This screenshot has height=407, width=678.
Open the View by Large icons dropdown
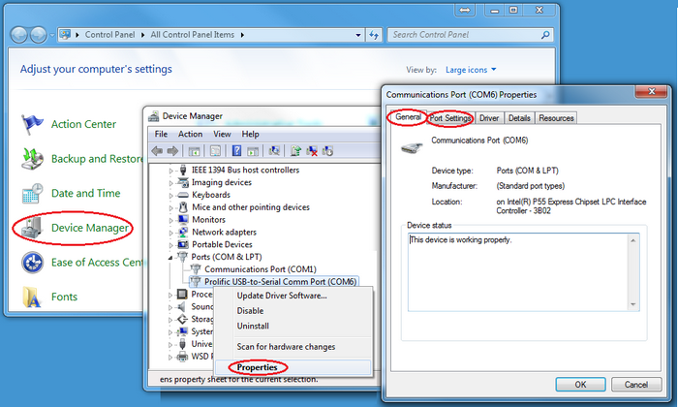tap(471, 70)
